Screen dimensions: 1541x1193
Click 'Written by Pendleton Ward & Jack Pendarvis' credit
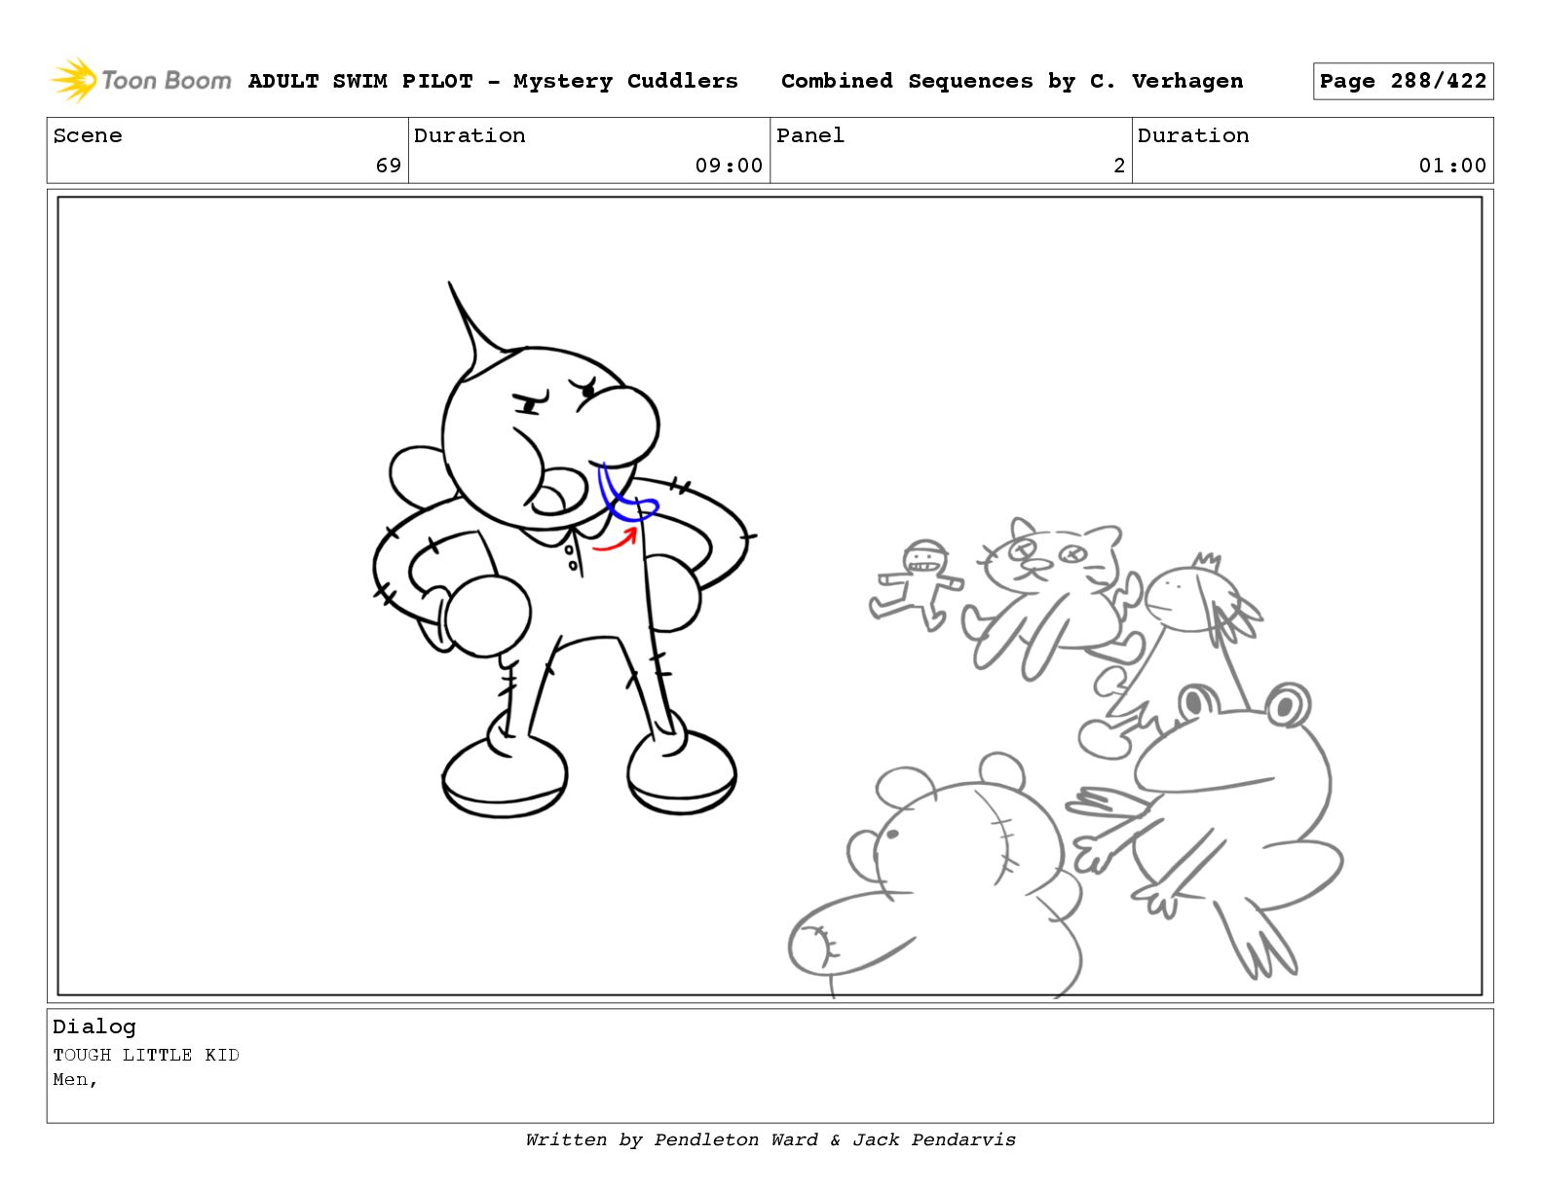770,1139
